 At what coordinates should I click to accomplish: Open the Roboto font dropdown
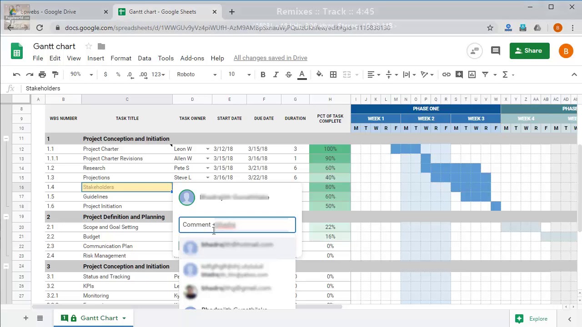point(196,74)
